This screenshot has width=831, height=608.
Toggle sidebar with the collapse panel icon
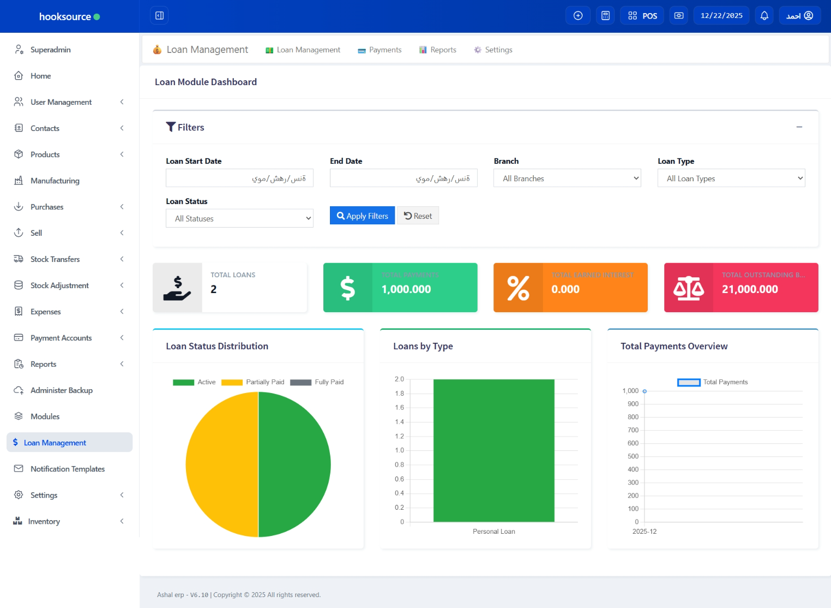[159, 16]
